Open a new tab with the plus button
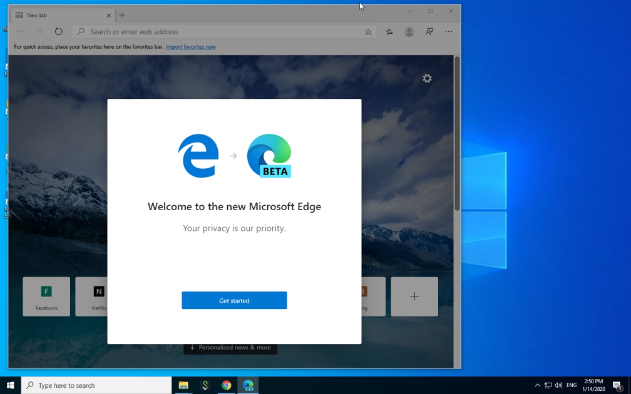The height and width of the screenshot is (394, 631). pos(122,15)
